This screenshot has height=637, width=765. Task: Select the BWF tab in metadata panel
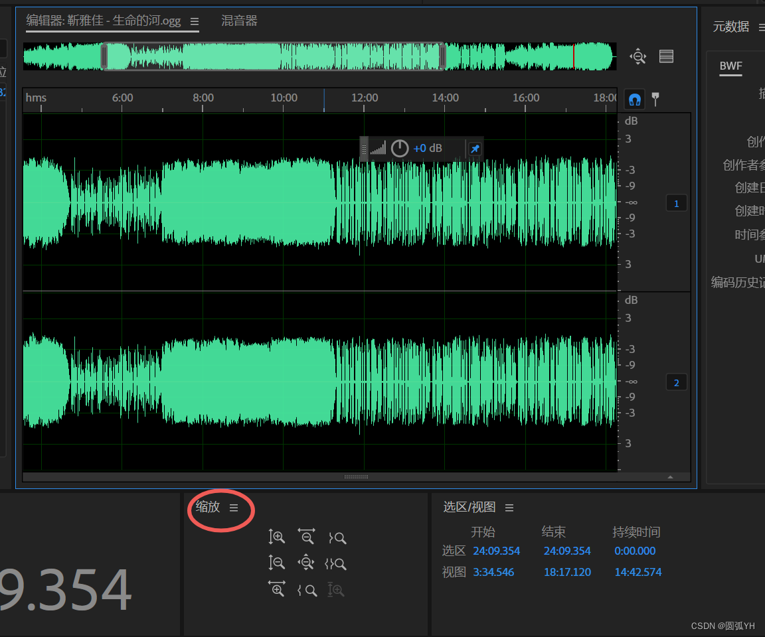click(730, 66)
